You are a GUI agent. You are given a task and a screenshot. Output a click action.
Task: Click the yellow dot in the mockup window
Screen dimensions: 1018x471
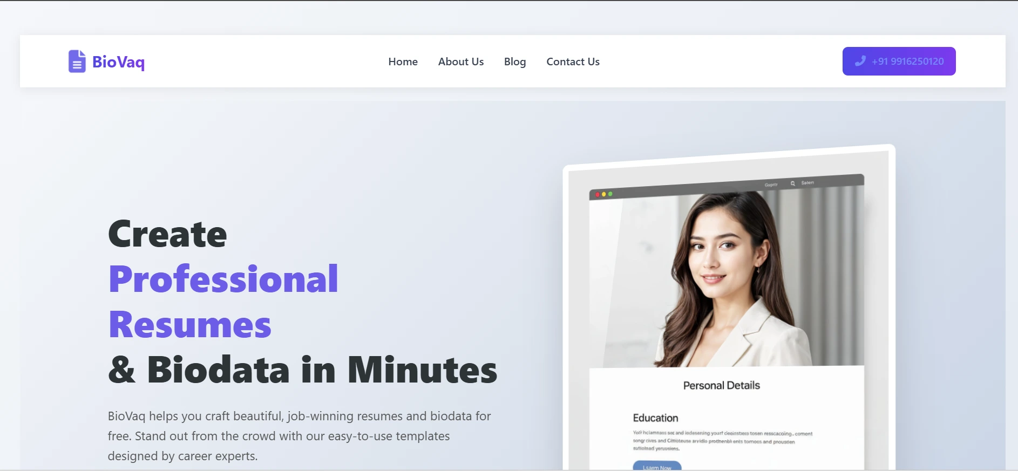point(603,194)
